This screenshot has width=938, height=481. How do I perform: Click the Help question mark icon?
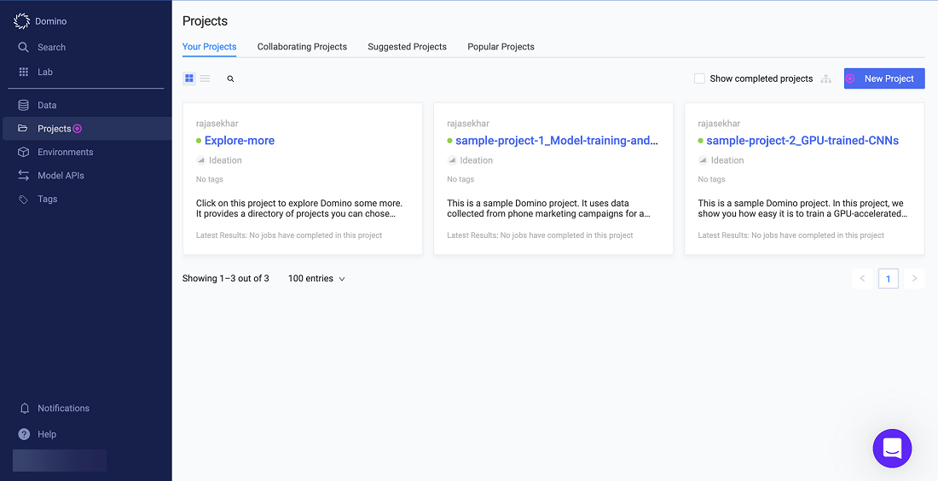(24, 434)
